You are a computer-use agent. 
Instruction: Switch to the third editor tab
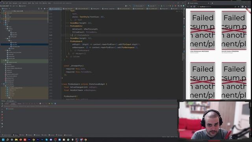pyautogui.click(x=82, y=9)
